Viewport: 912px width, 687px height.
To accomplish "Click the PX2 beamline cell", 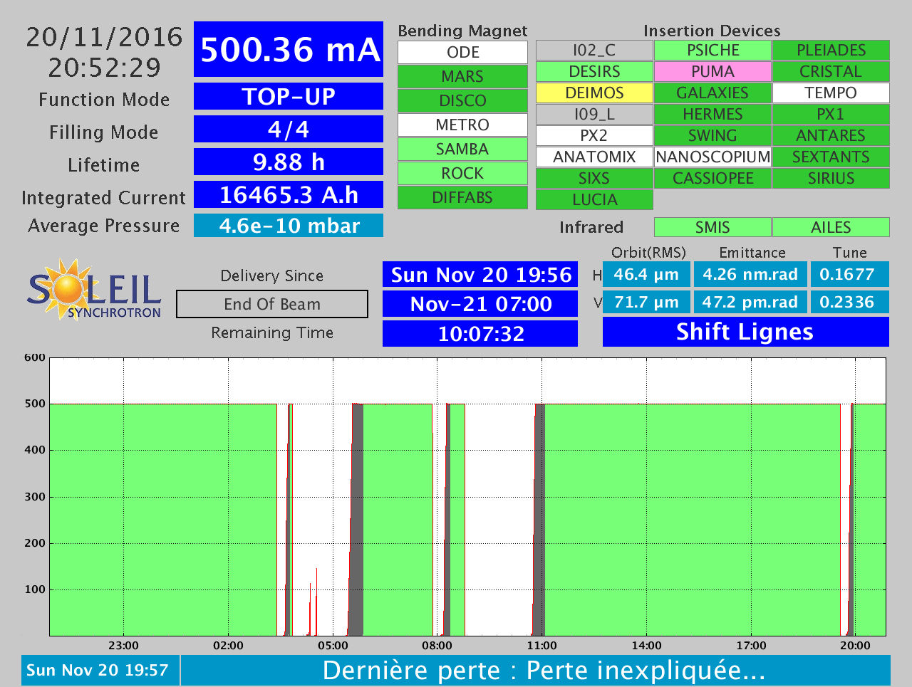I will point(594,135).
